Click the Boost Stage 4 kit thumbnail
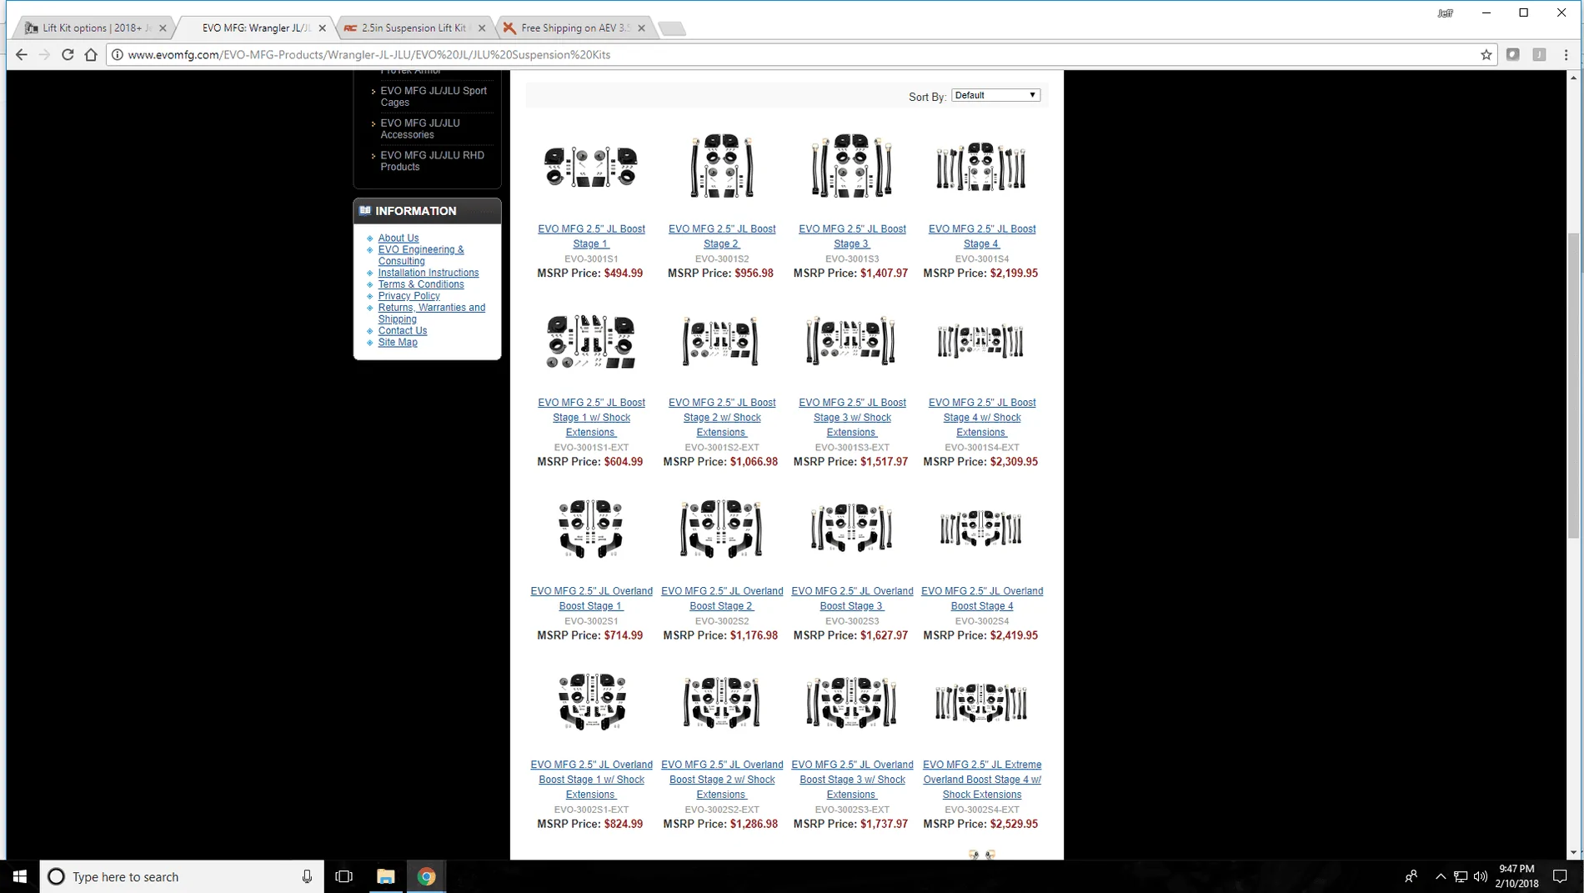 click(981, 166)
